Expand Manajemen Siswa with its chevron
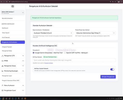 pos(23,66)
